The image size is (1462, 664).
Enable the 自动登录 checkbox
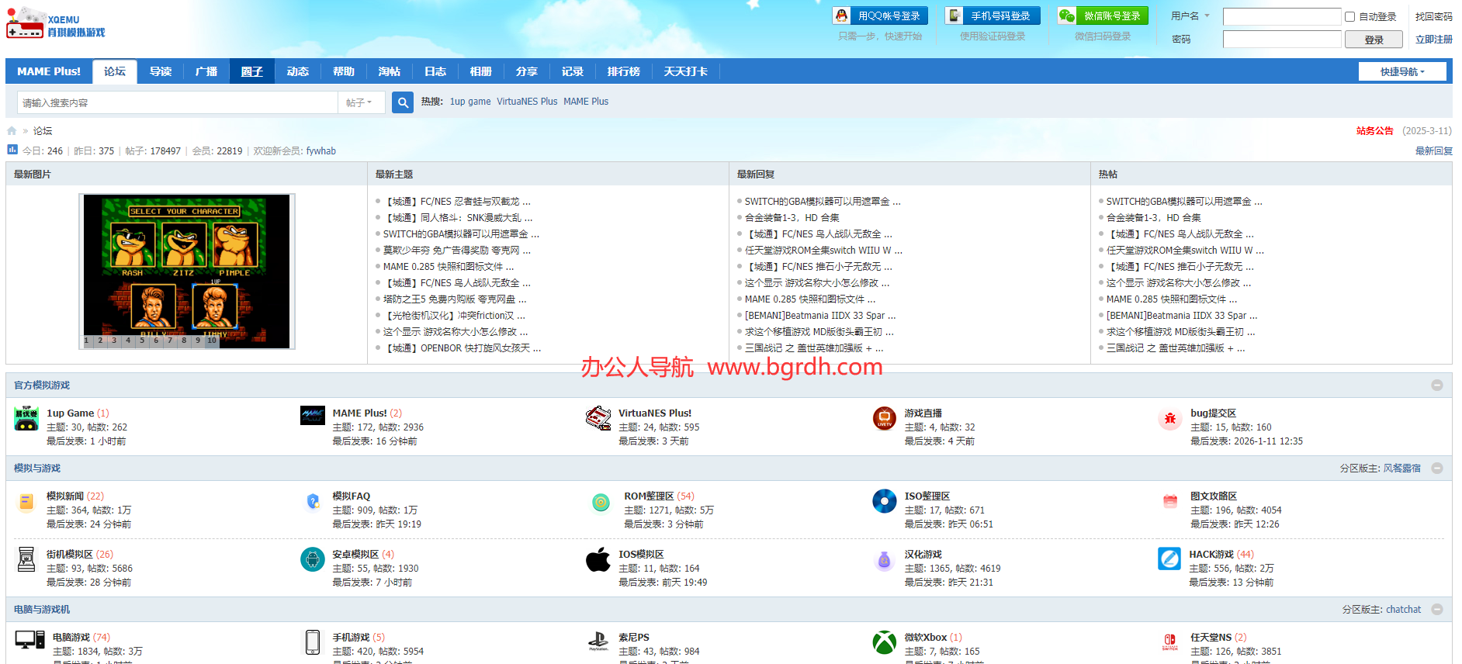tap(1349, 16)
